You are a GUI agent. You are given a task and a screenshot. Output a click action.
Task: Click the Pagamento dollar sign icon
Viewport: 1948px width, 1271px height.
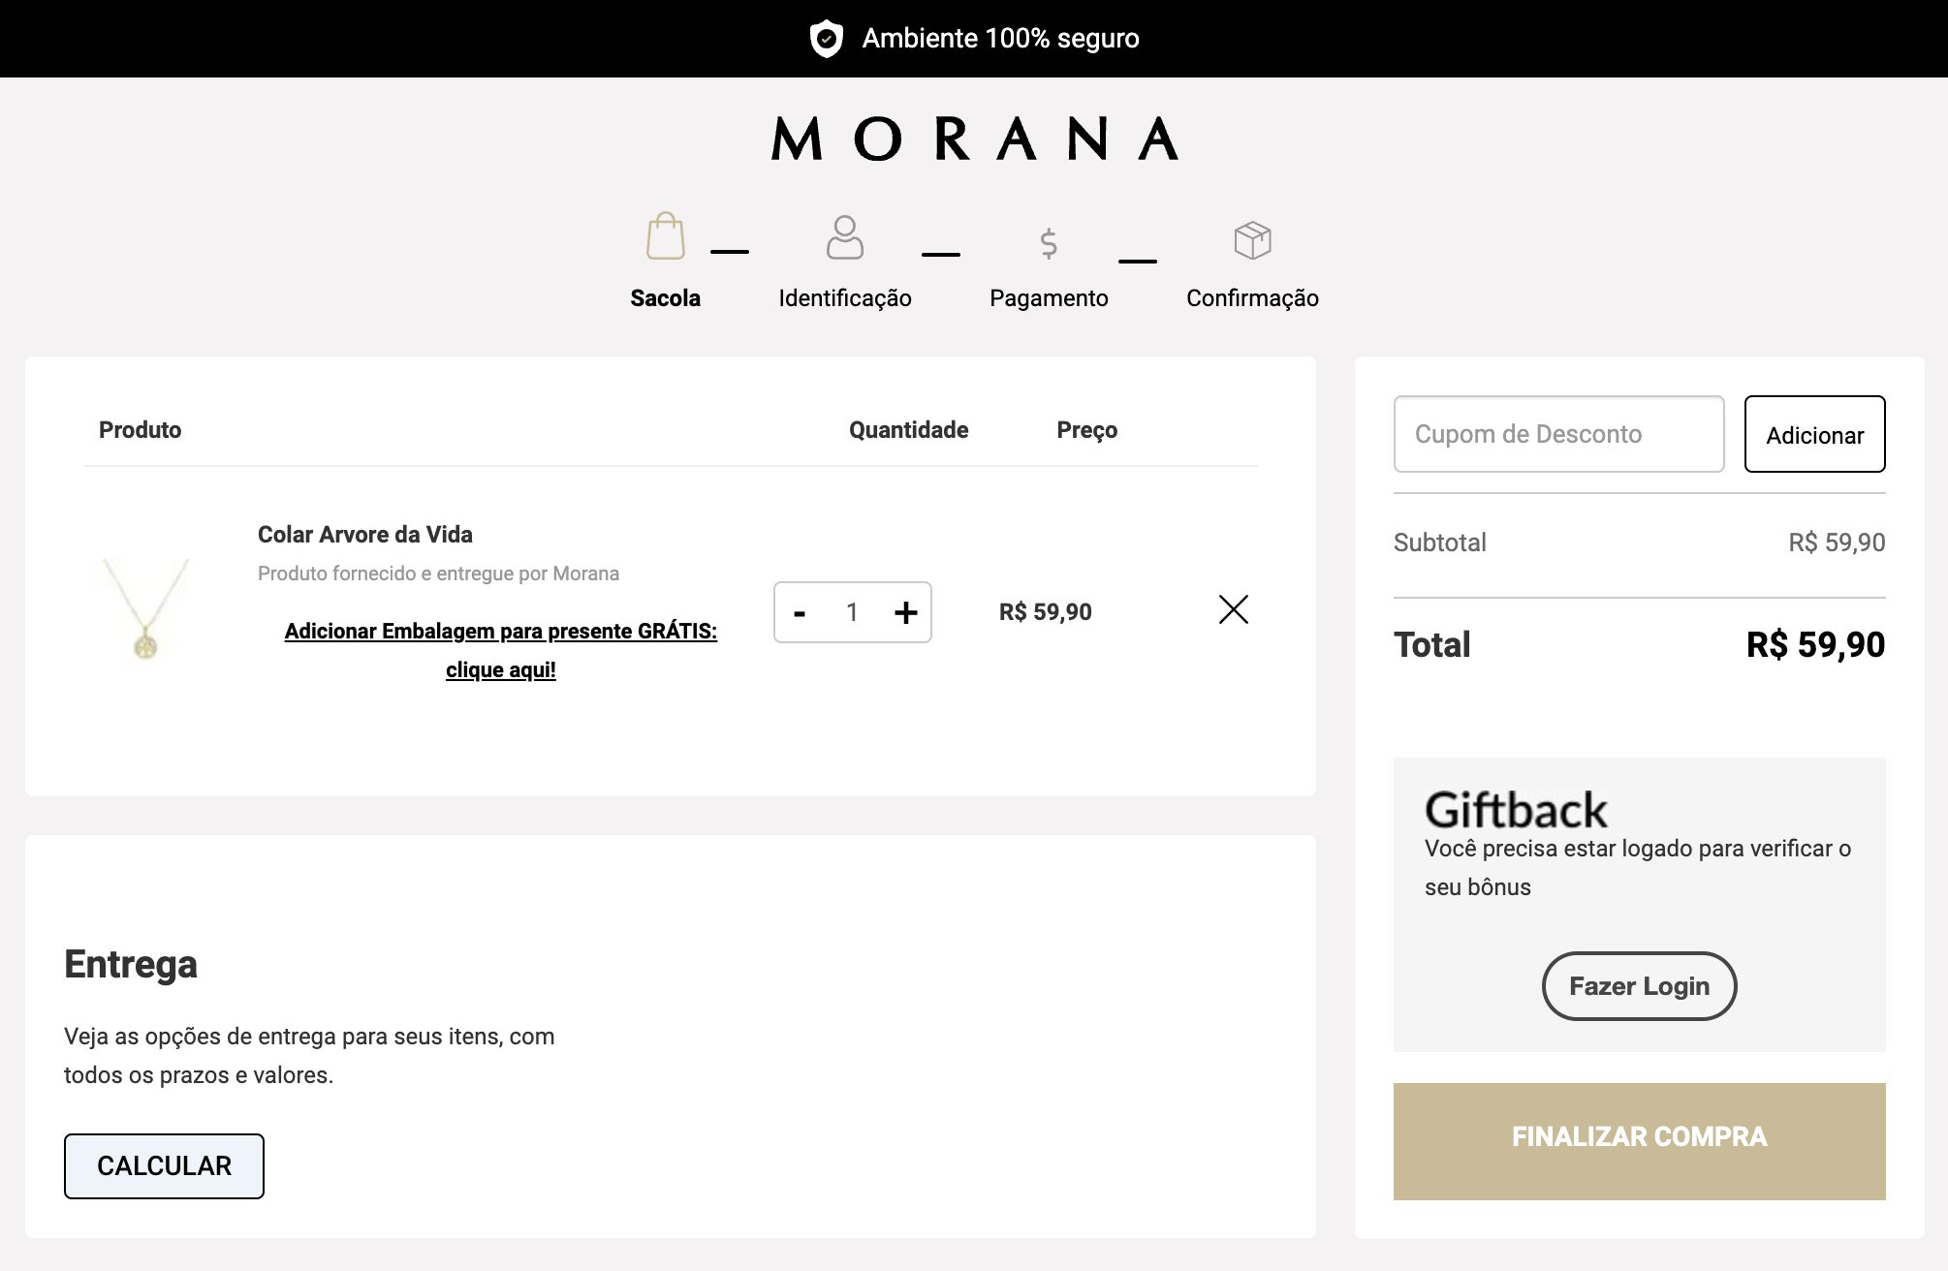1048,243
